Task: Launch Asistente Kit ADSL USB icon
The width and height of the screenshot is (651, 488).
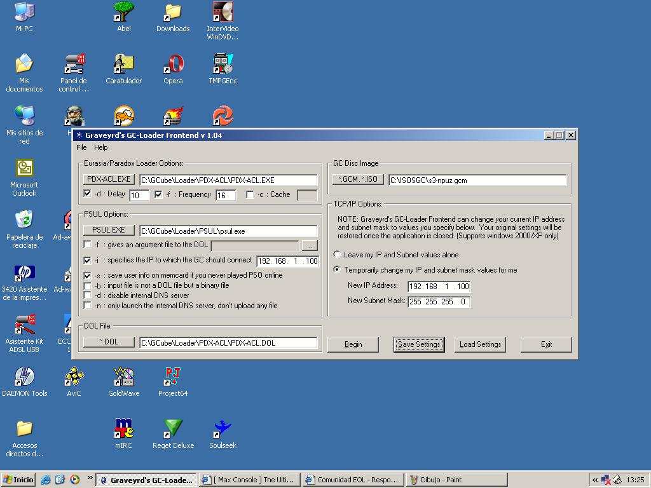Action: coord(24,334)
